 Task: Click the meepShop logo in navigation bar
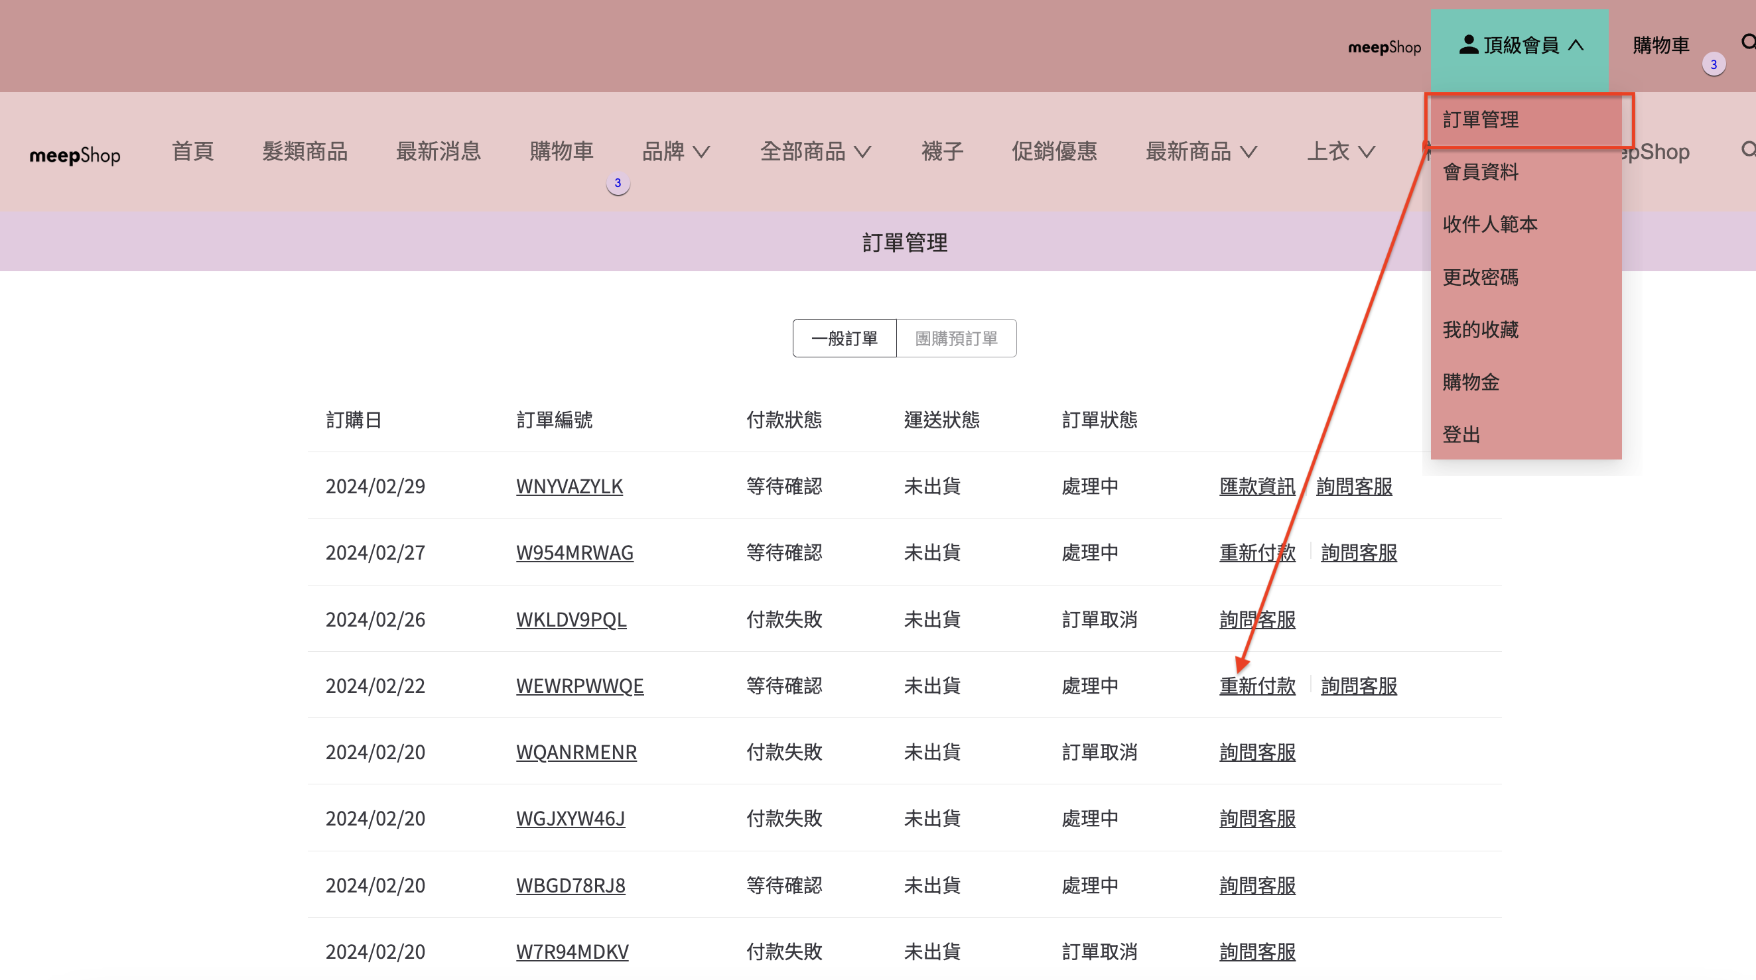pyautogui.click(x=75, y=154)
